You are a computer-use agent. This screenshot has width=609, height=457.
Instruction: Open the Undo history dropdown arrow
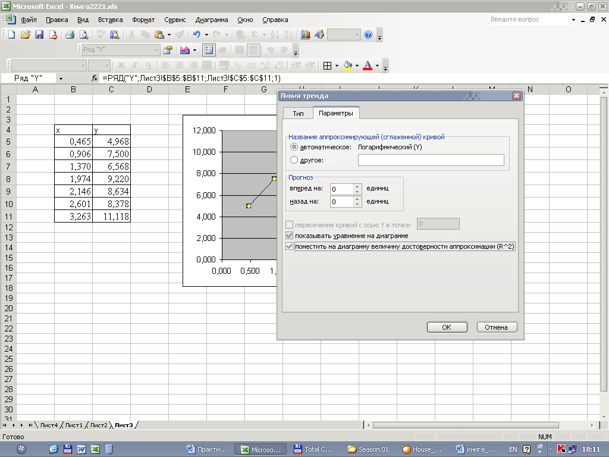(x=206, y=35)
